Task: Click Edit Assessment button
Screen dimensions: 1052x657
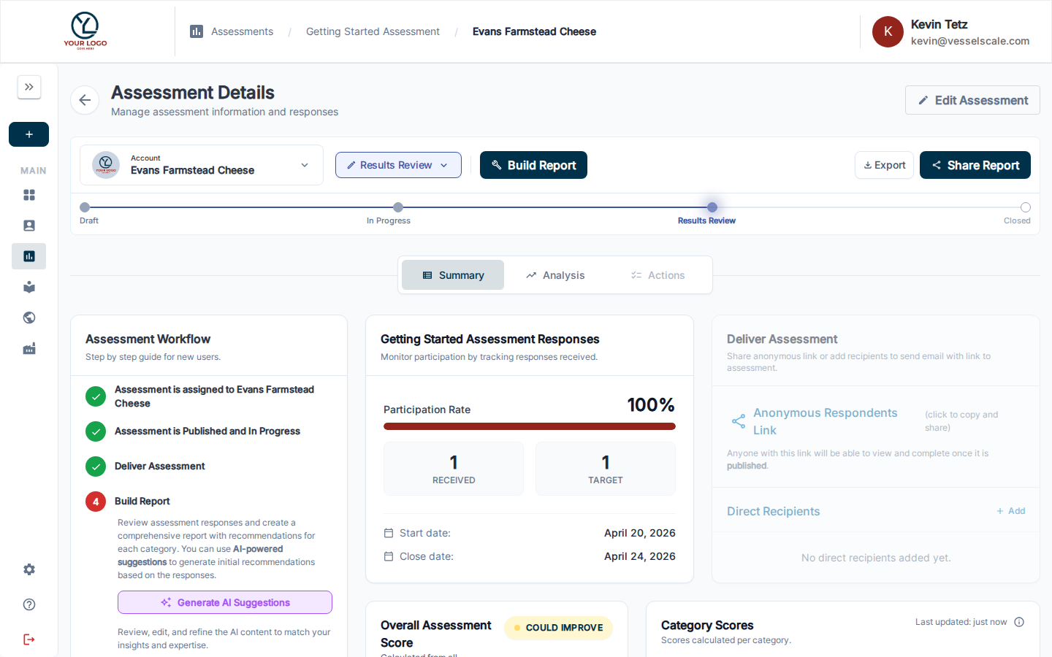Action: (972, 100)
